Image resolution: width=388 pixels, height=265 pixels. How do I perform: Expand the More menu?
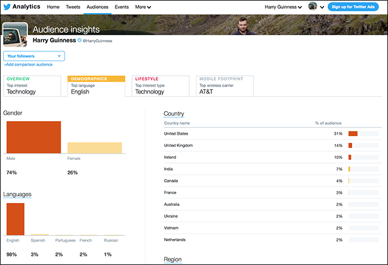click(143, 7)
